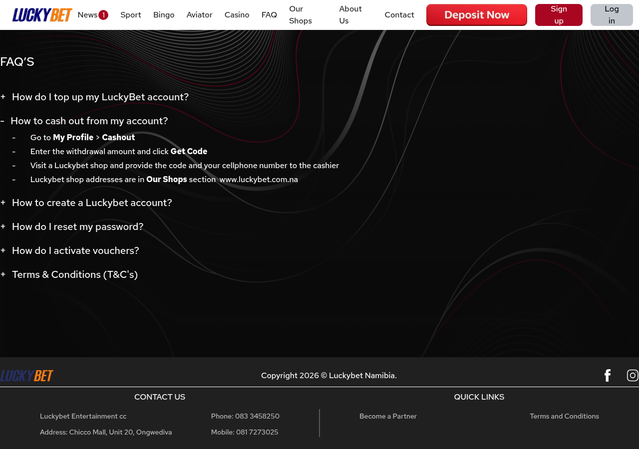
Task: Open the Our Shops page
Action: (x=301, y=15)
